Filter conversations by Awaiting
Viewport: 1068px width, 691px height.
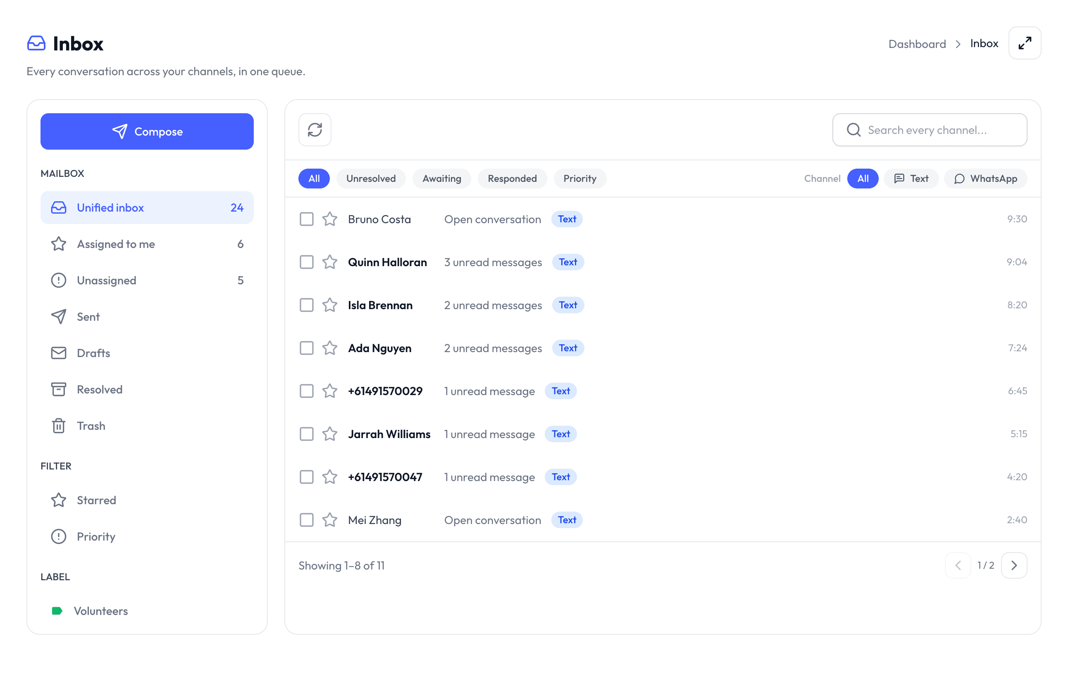441,179
